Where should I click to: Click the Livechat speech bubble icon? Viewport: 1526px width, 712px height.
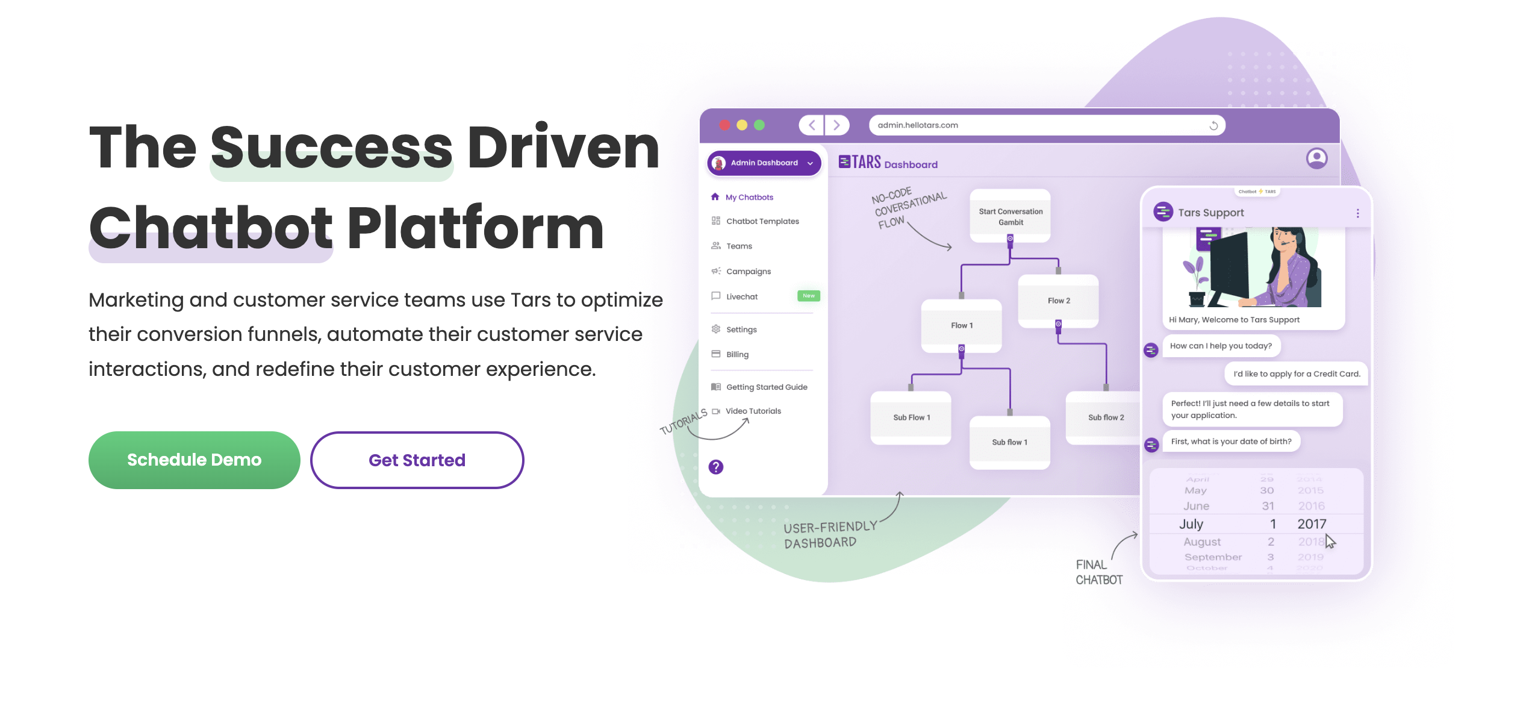coord(715,296)
